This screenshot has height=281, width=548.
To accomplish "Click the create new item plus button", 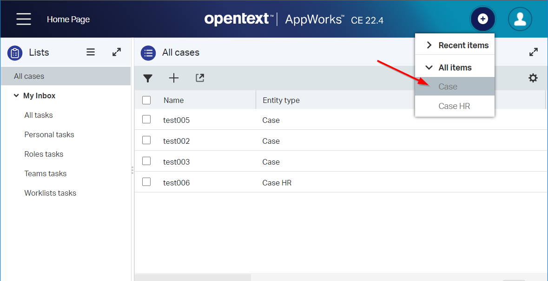I will (483, 19).
